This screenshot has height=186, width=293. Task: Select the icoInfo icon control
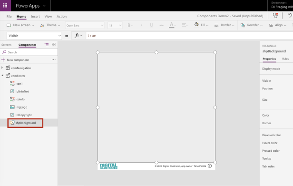[x=20, y=99]
